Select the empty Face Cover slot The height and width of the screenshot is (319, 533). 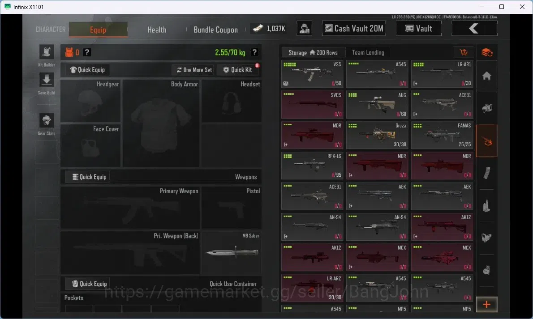click(90, 145)
